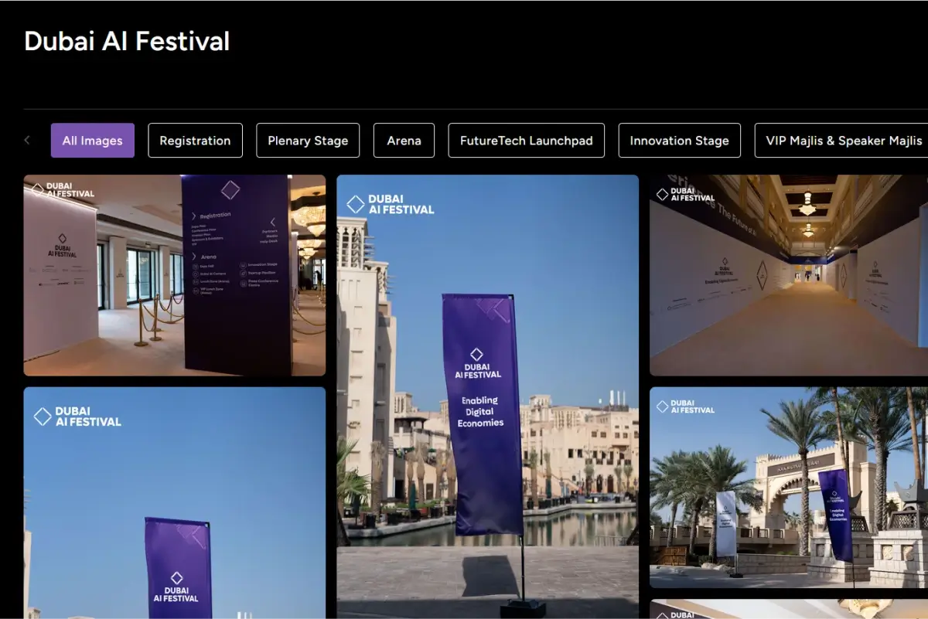The height and width of the screenshot is (619, 928).
Task: Click the logo on bottom-left sky photo
Action: [77, 417]
